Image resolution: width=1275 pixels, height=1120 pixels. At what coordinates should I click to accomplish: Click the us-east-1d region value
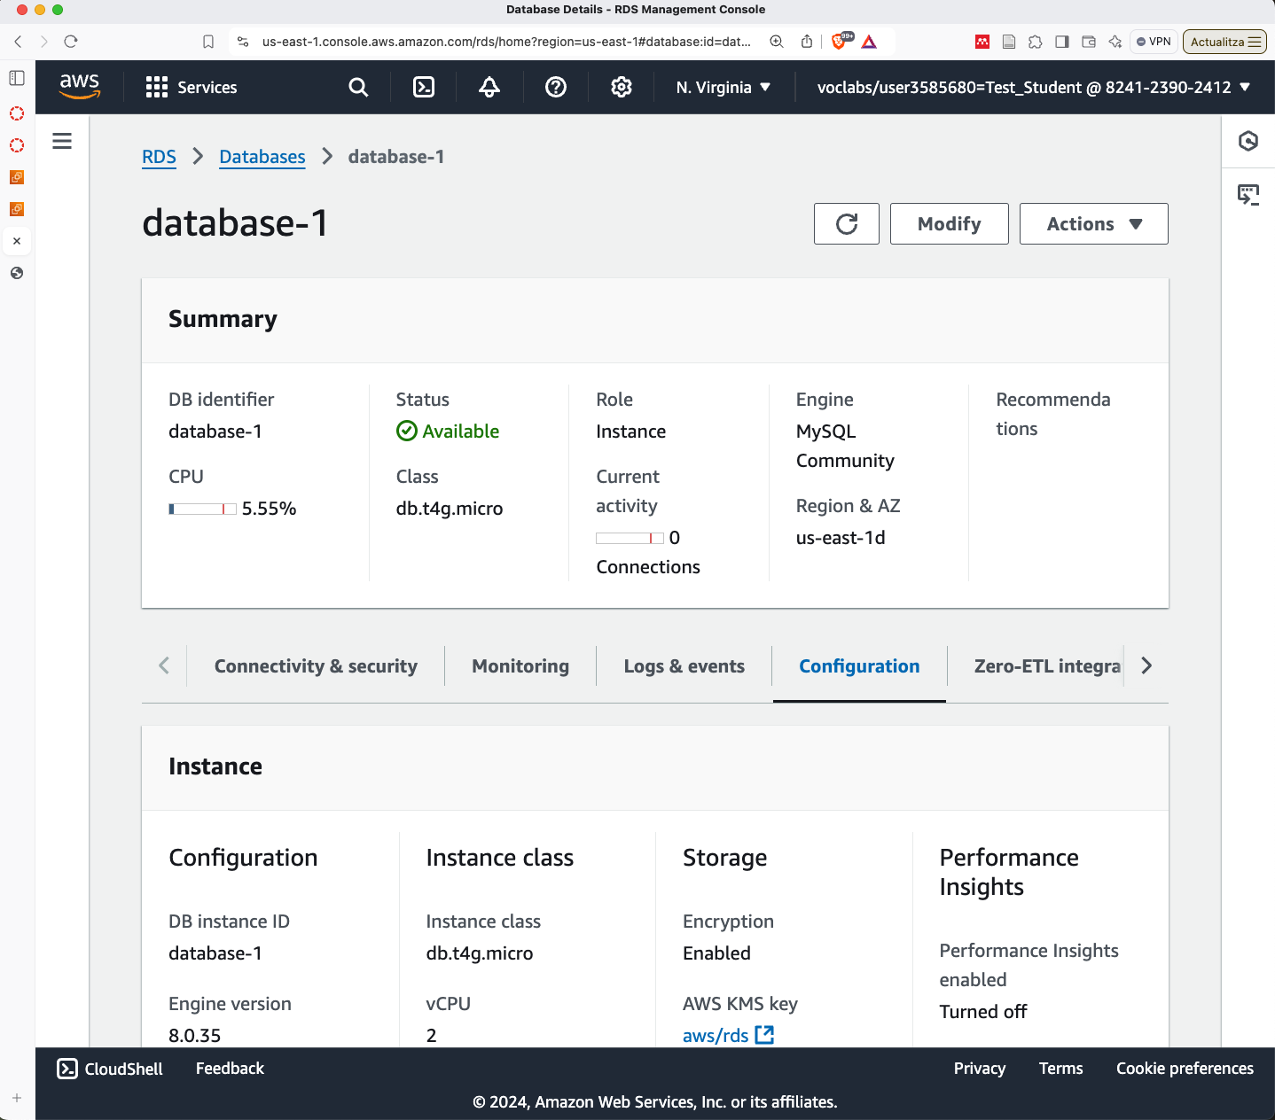(841, 538)
